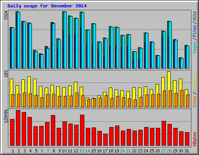The image size is (199, 155).
Task: Select the cyan pages bar for day 10
Action: point(65,40)
